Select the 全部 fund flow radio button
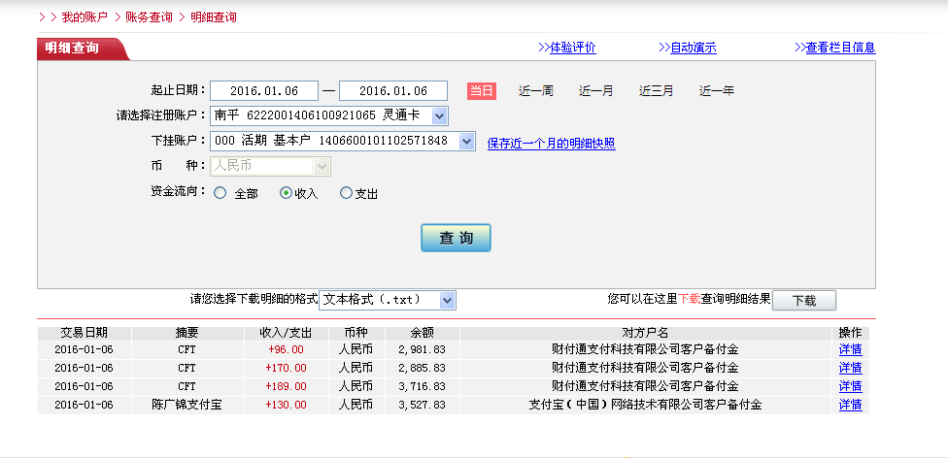This screenshot has width=948, height=458. point(220,193)
